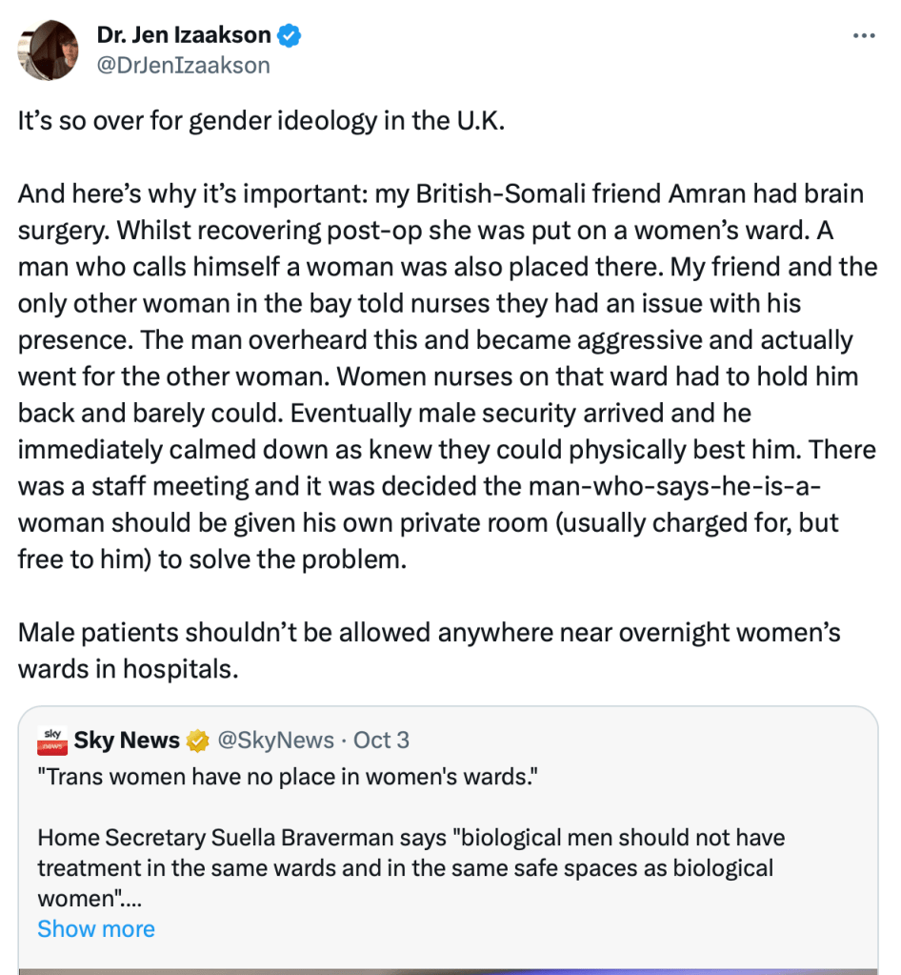
Task: Click the closing 'Male patients shouldn't' paragraph
Action: point(429,650)
